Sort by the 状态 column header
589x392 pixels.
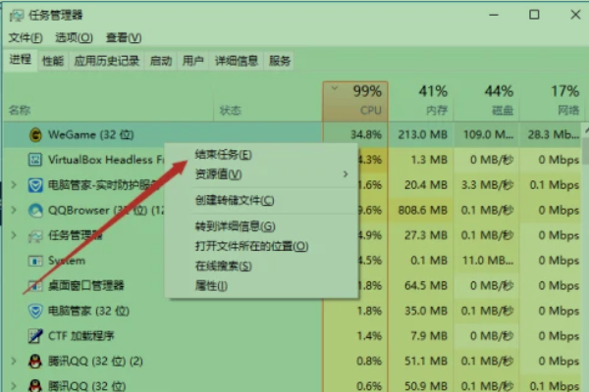268,101
